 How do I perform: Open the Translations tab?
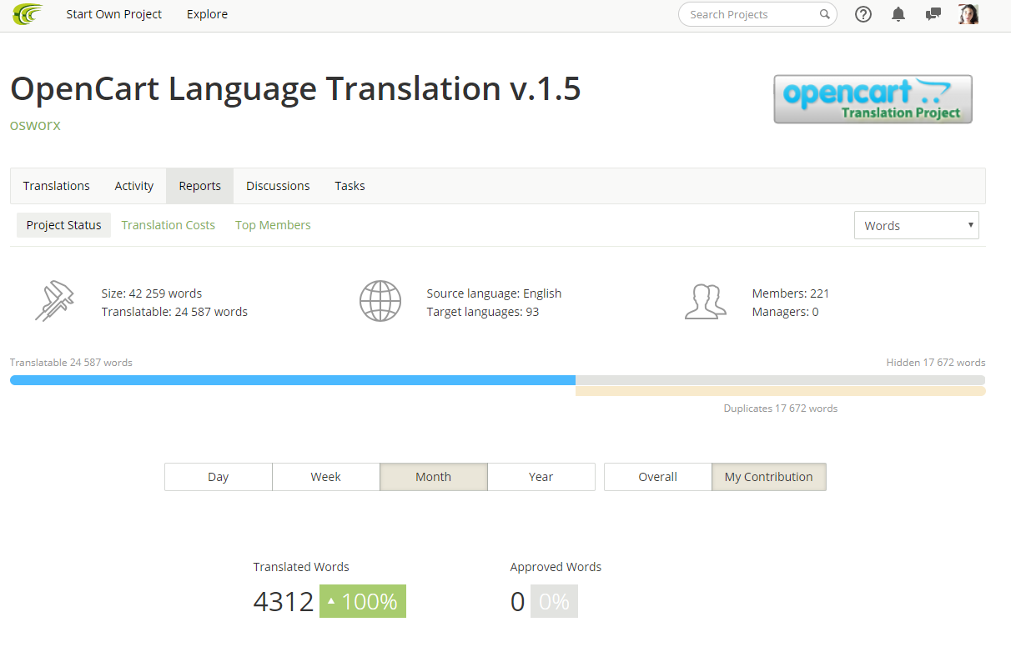point(57,186)
